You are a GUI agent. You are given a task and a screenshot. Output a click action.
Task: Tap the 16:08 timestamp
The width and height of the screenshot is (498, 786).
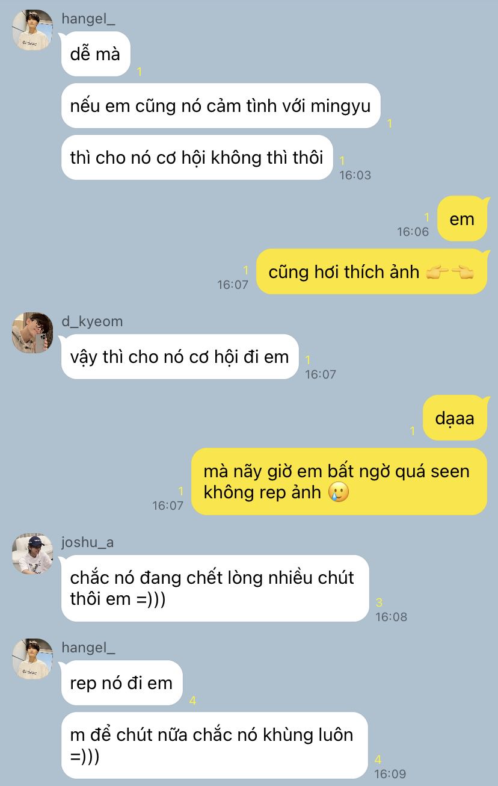391,617
